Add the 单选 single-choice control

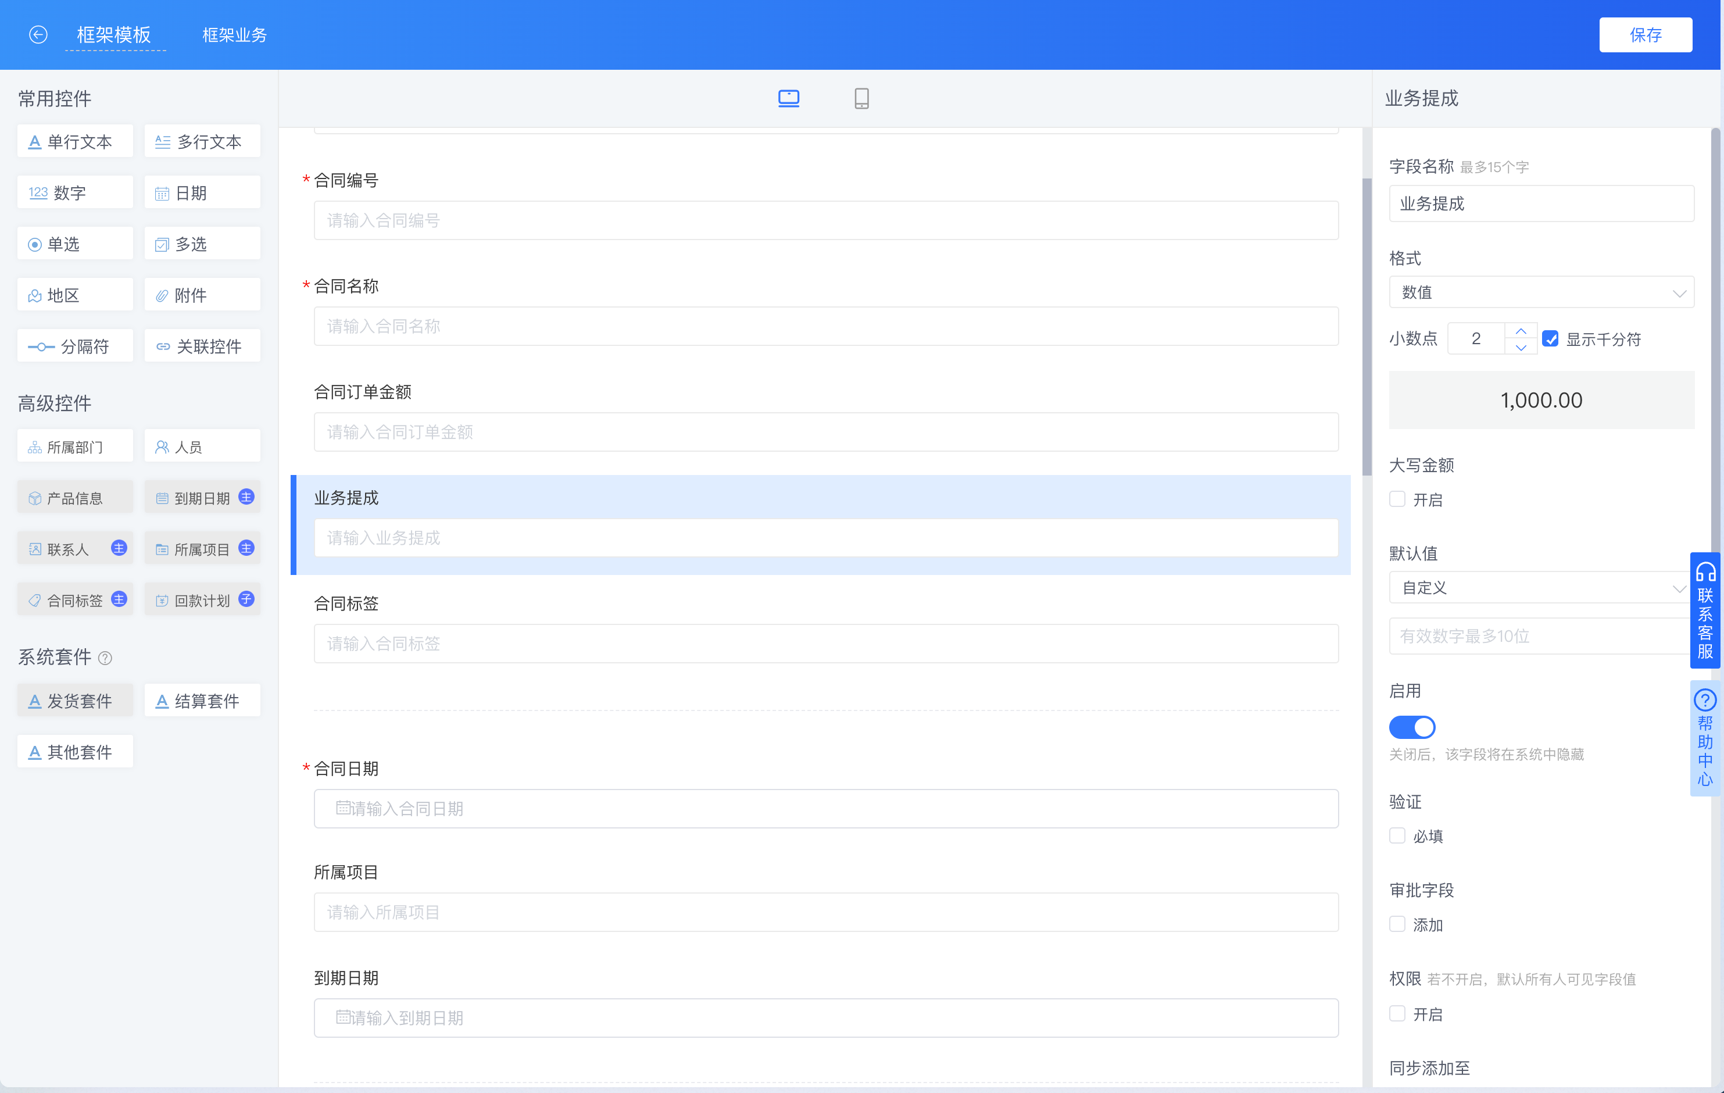tap(75, 244)
